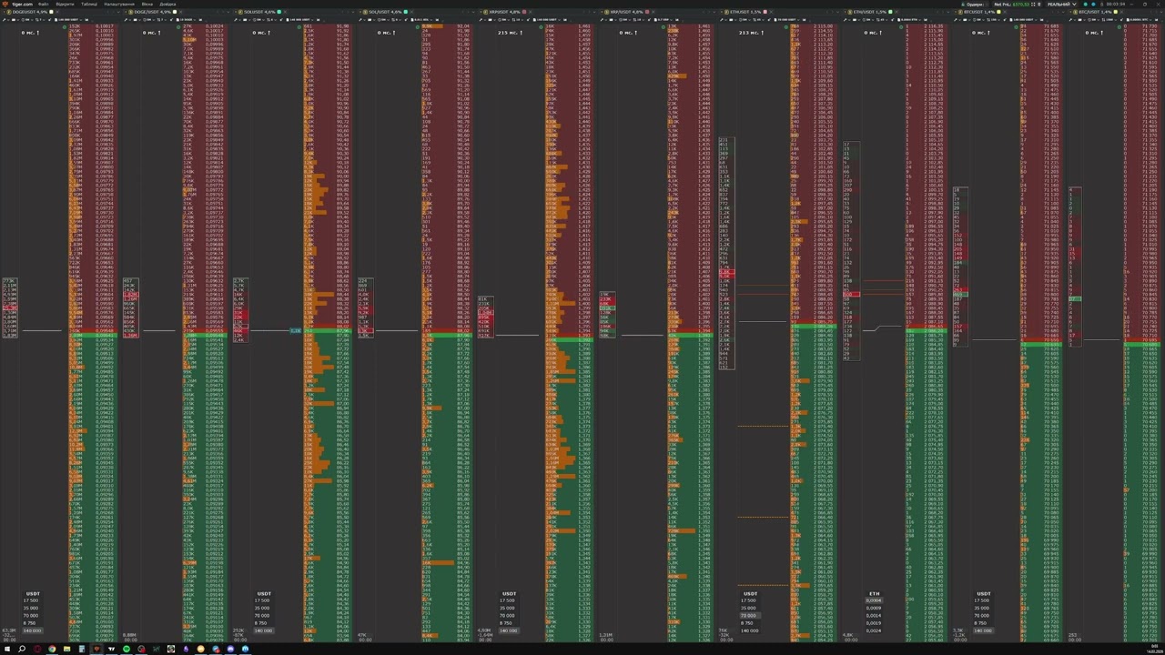Open Google Chrome from the taskbar
This screenshot has width=1165, height=655.
(x=52, y=649)
